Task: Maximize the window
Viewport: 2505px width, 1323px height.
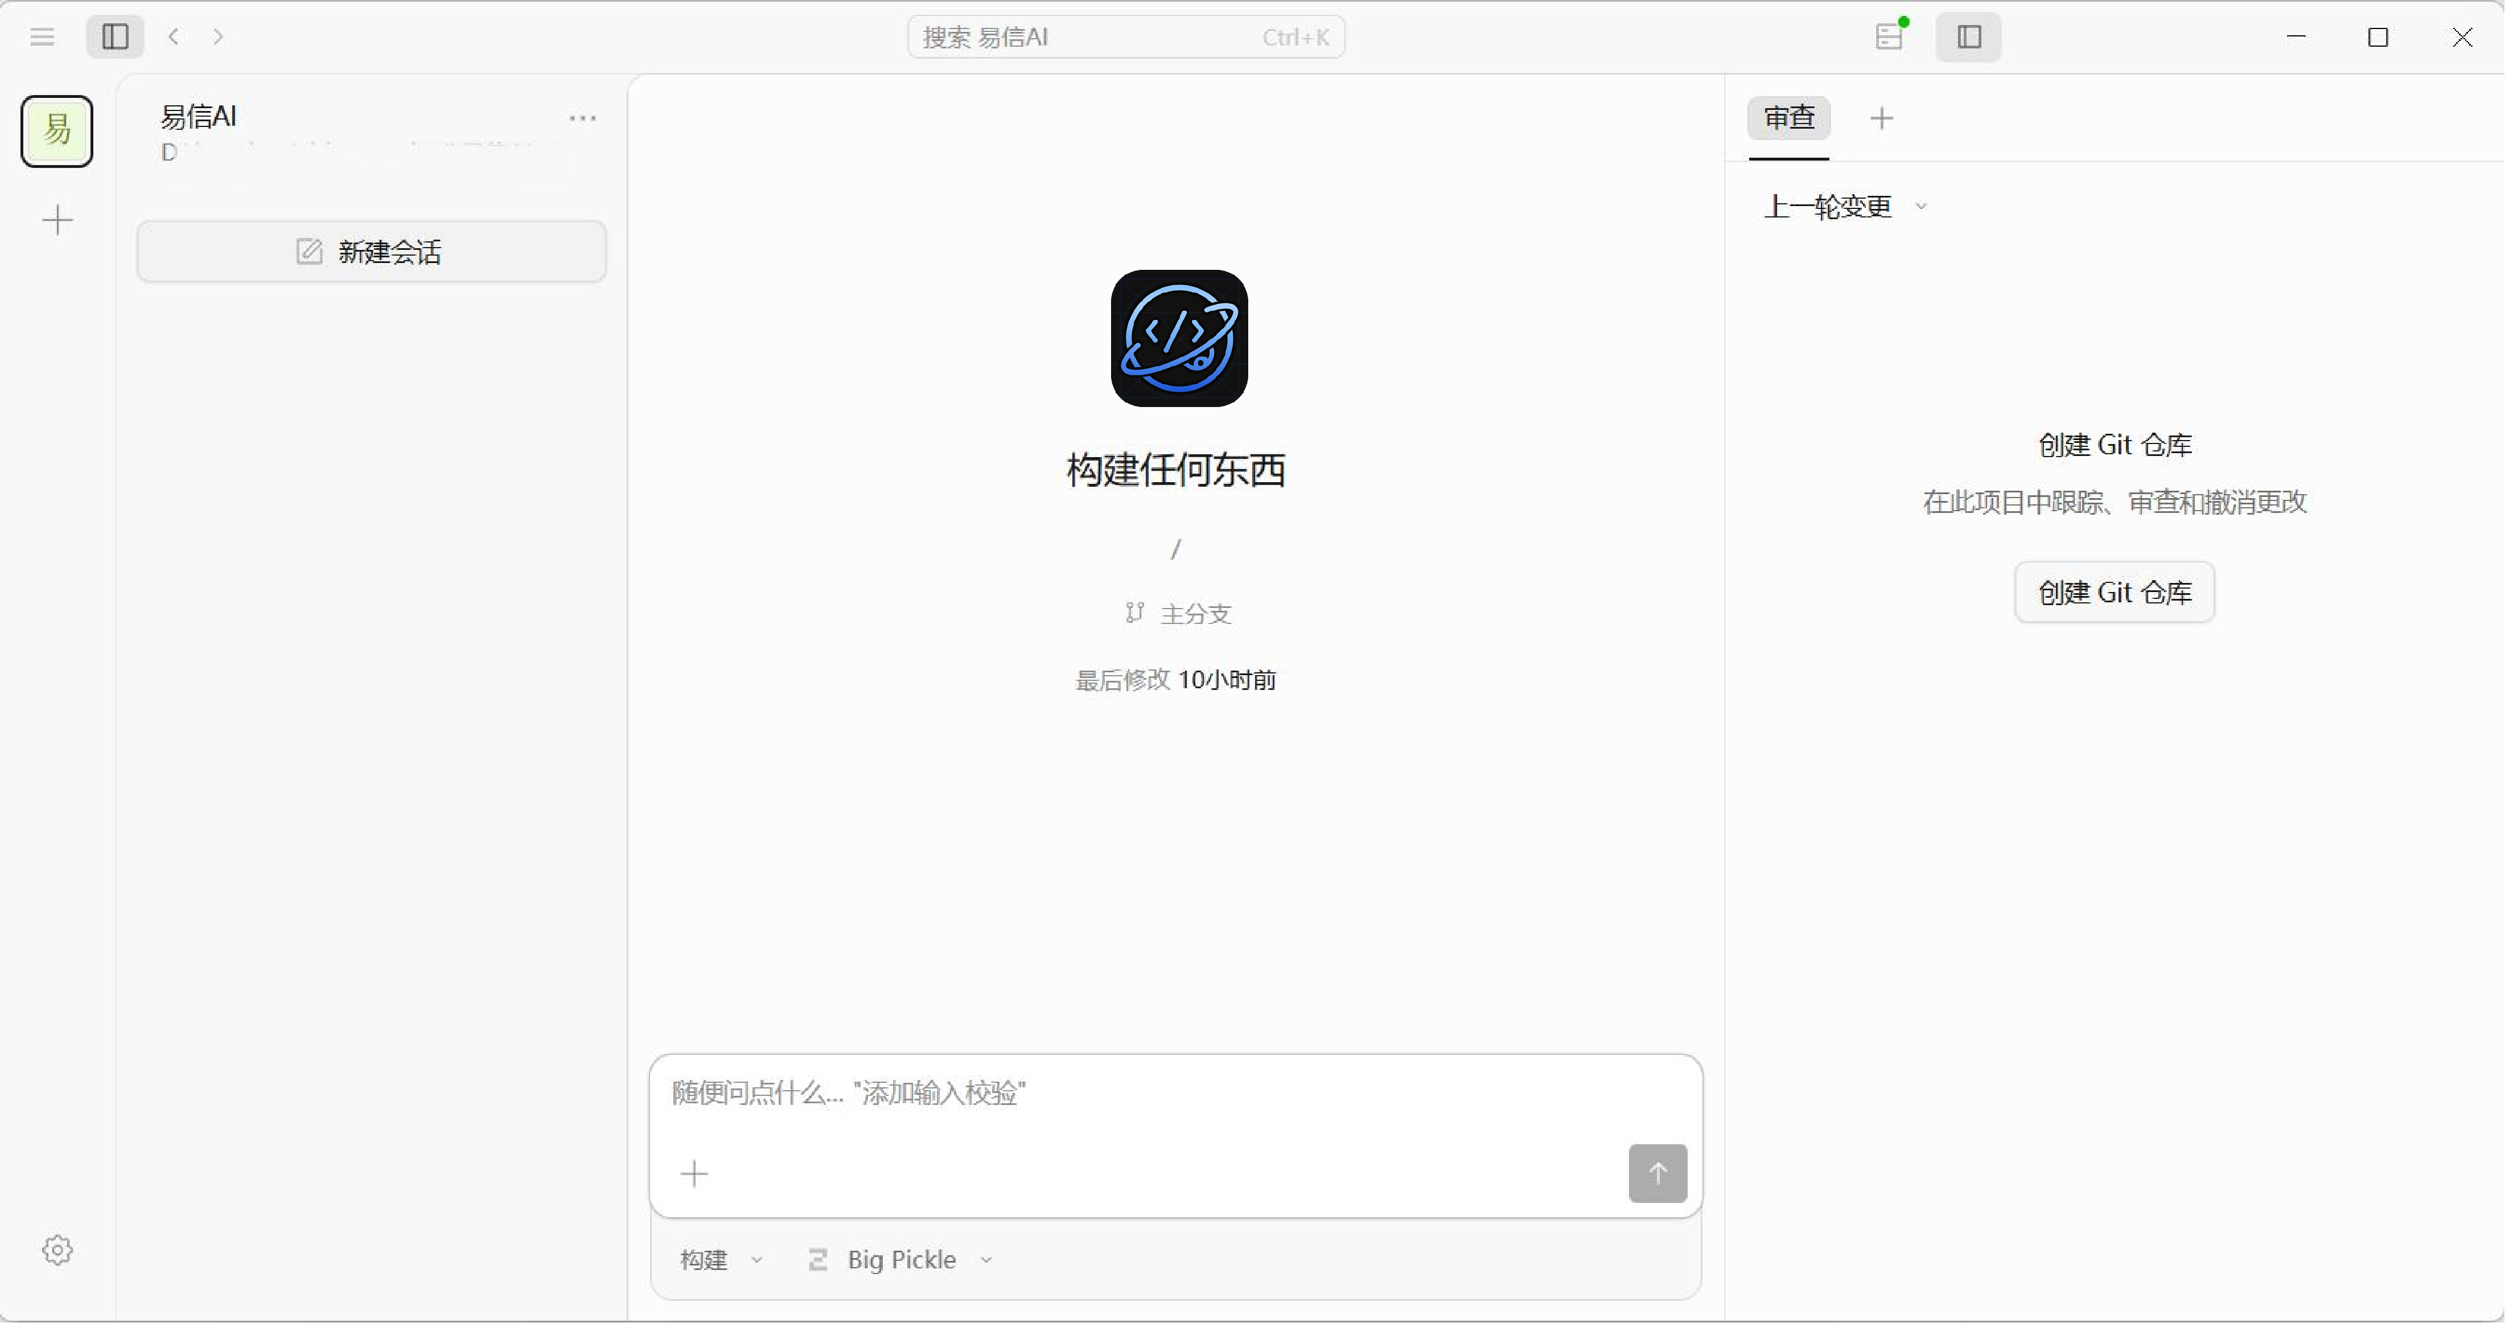Action: coord(2379,37)
